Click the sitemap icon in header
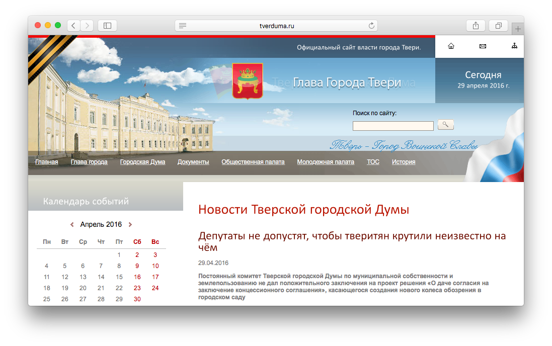552x346 pixels. click(514, 46)
